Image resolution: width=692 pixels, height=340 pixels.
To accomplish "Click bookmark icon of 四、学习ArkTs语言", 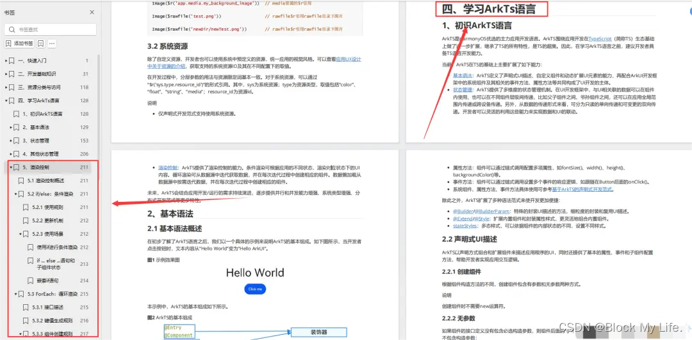I will pyautogui.click(x=12, y=100).
